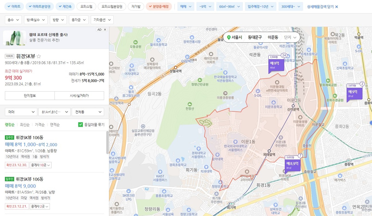Image resolution: width=372 pixels, height=216 pixels.
Task: Open the 매매 transaction type dropdown in top bar
Action: [186, 6]
